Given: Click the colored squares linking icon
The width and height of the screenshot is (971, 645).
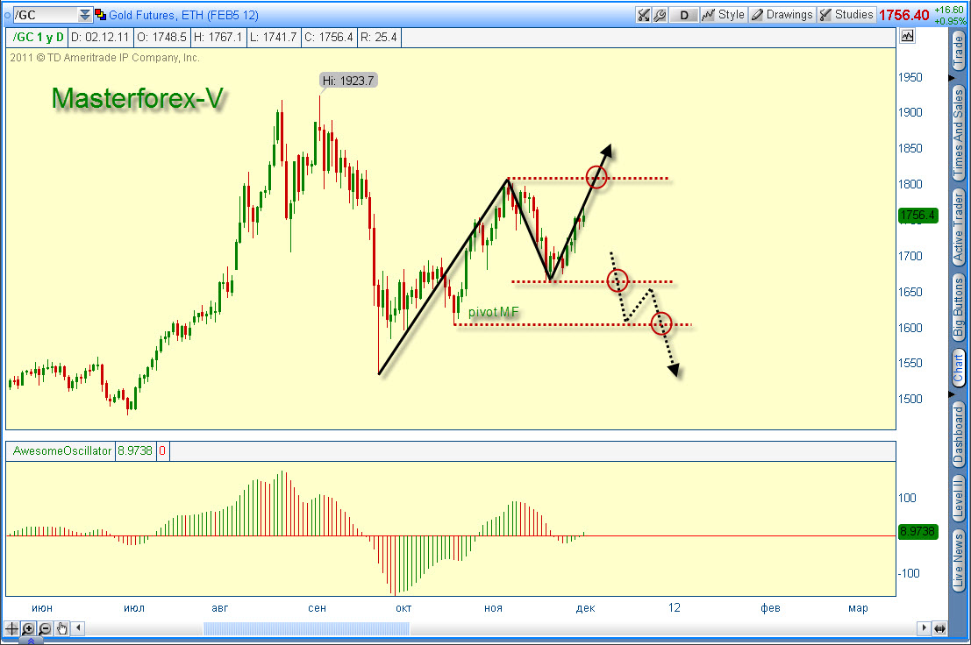Looking at the screenshot, I should (x=100, y=15).
